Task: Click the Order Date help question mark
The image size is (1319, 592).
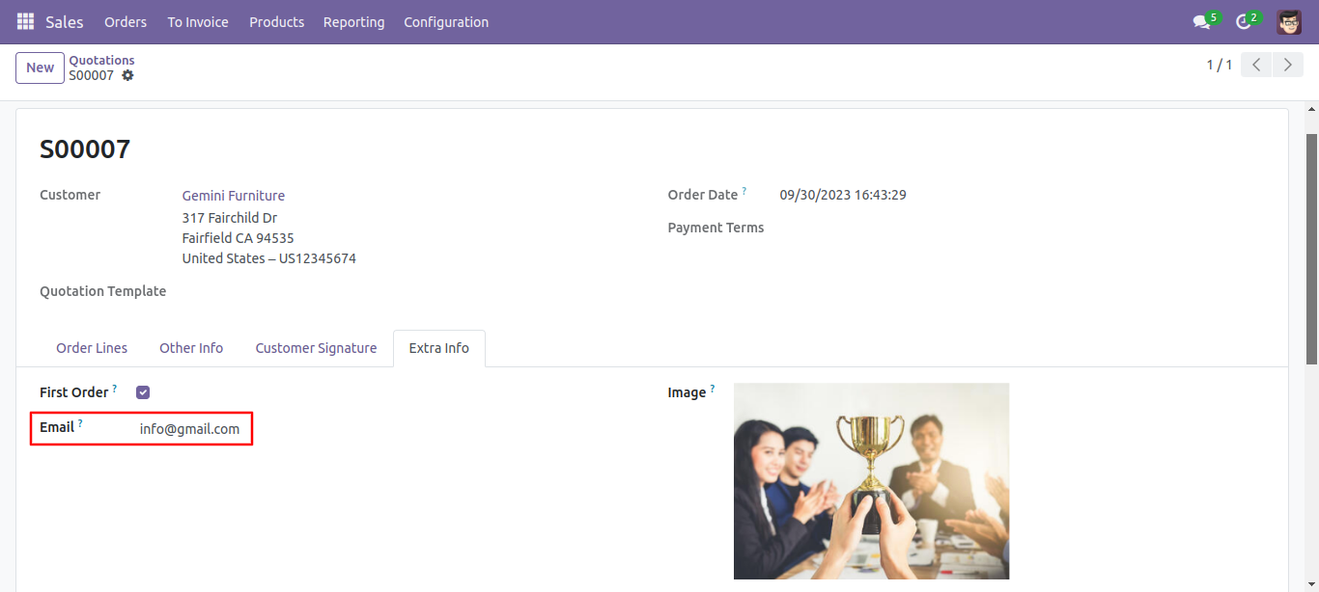Action: click(x=744, y=191)
